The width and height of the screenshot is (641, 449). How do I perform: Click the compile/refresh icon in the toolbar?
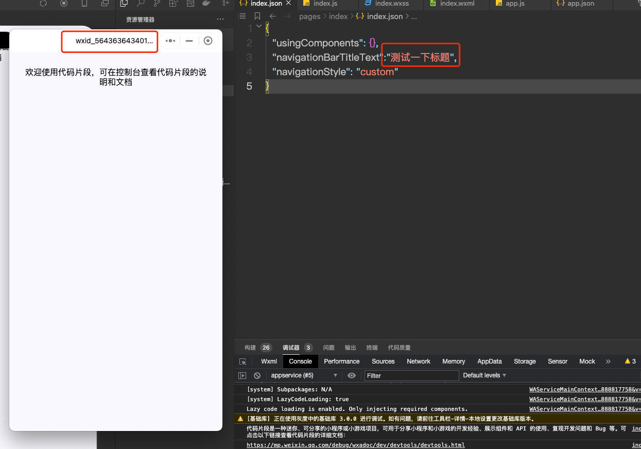[43, 4]
